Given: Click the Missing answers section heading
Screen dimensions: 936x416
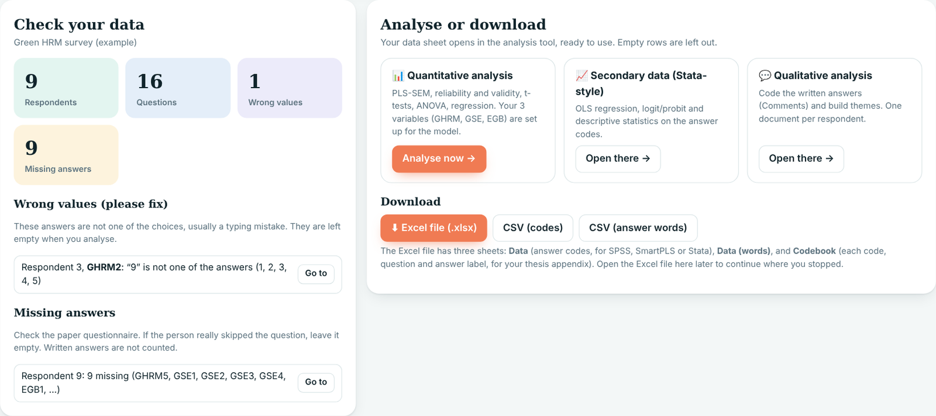Looking at the screenshot, I should click(64, 313).
